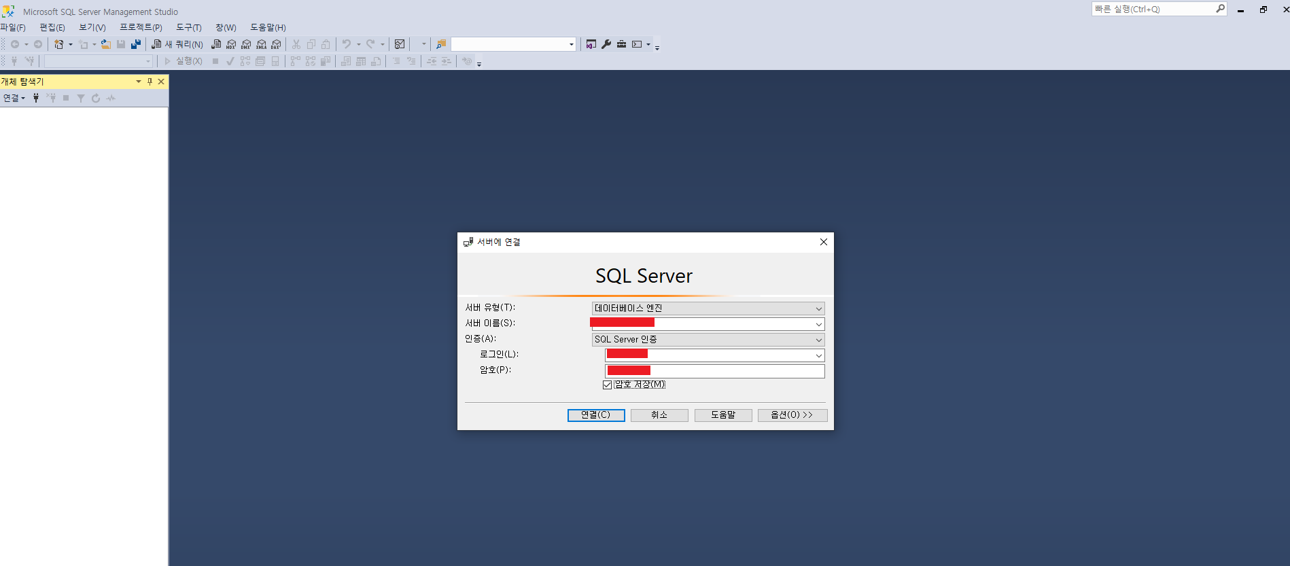This screenshot has width=1290, height=566.
Task: Click the 새 쿼리(N) new query button
Action: tap(177, 44)
